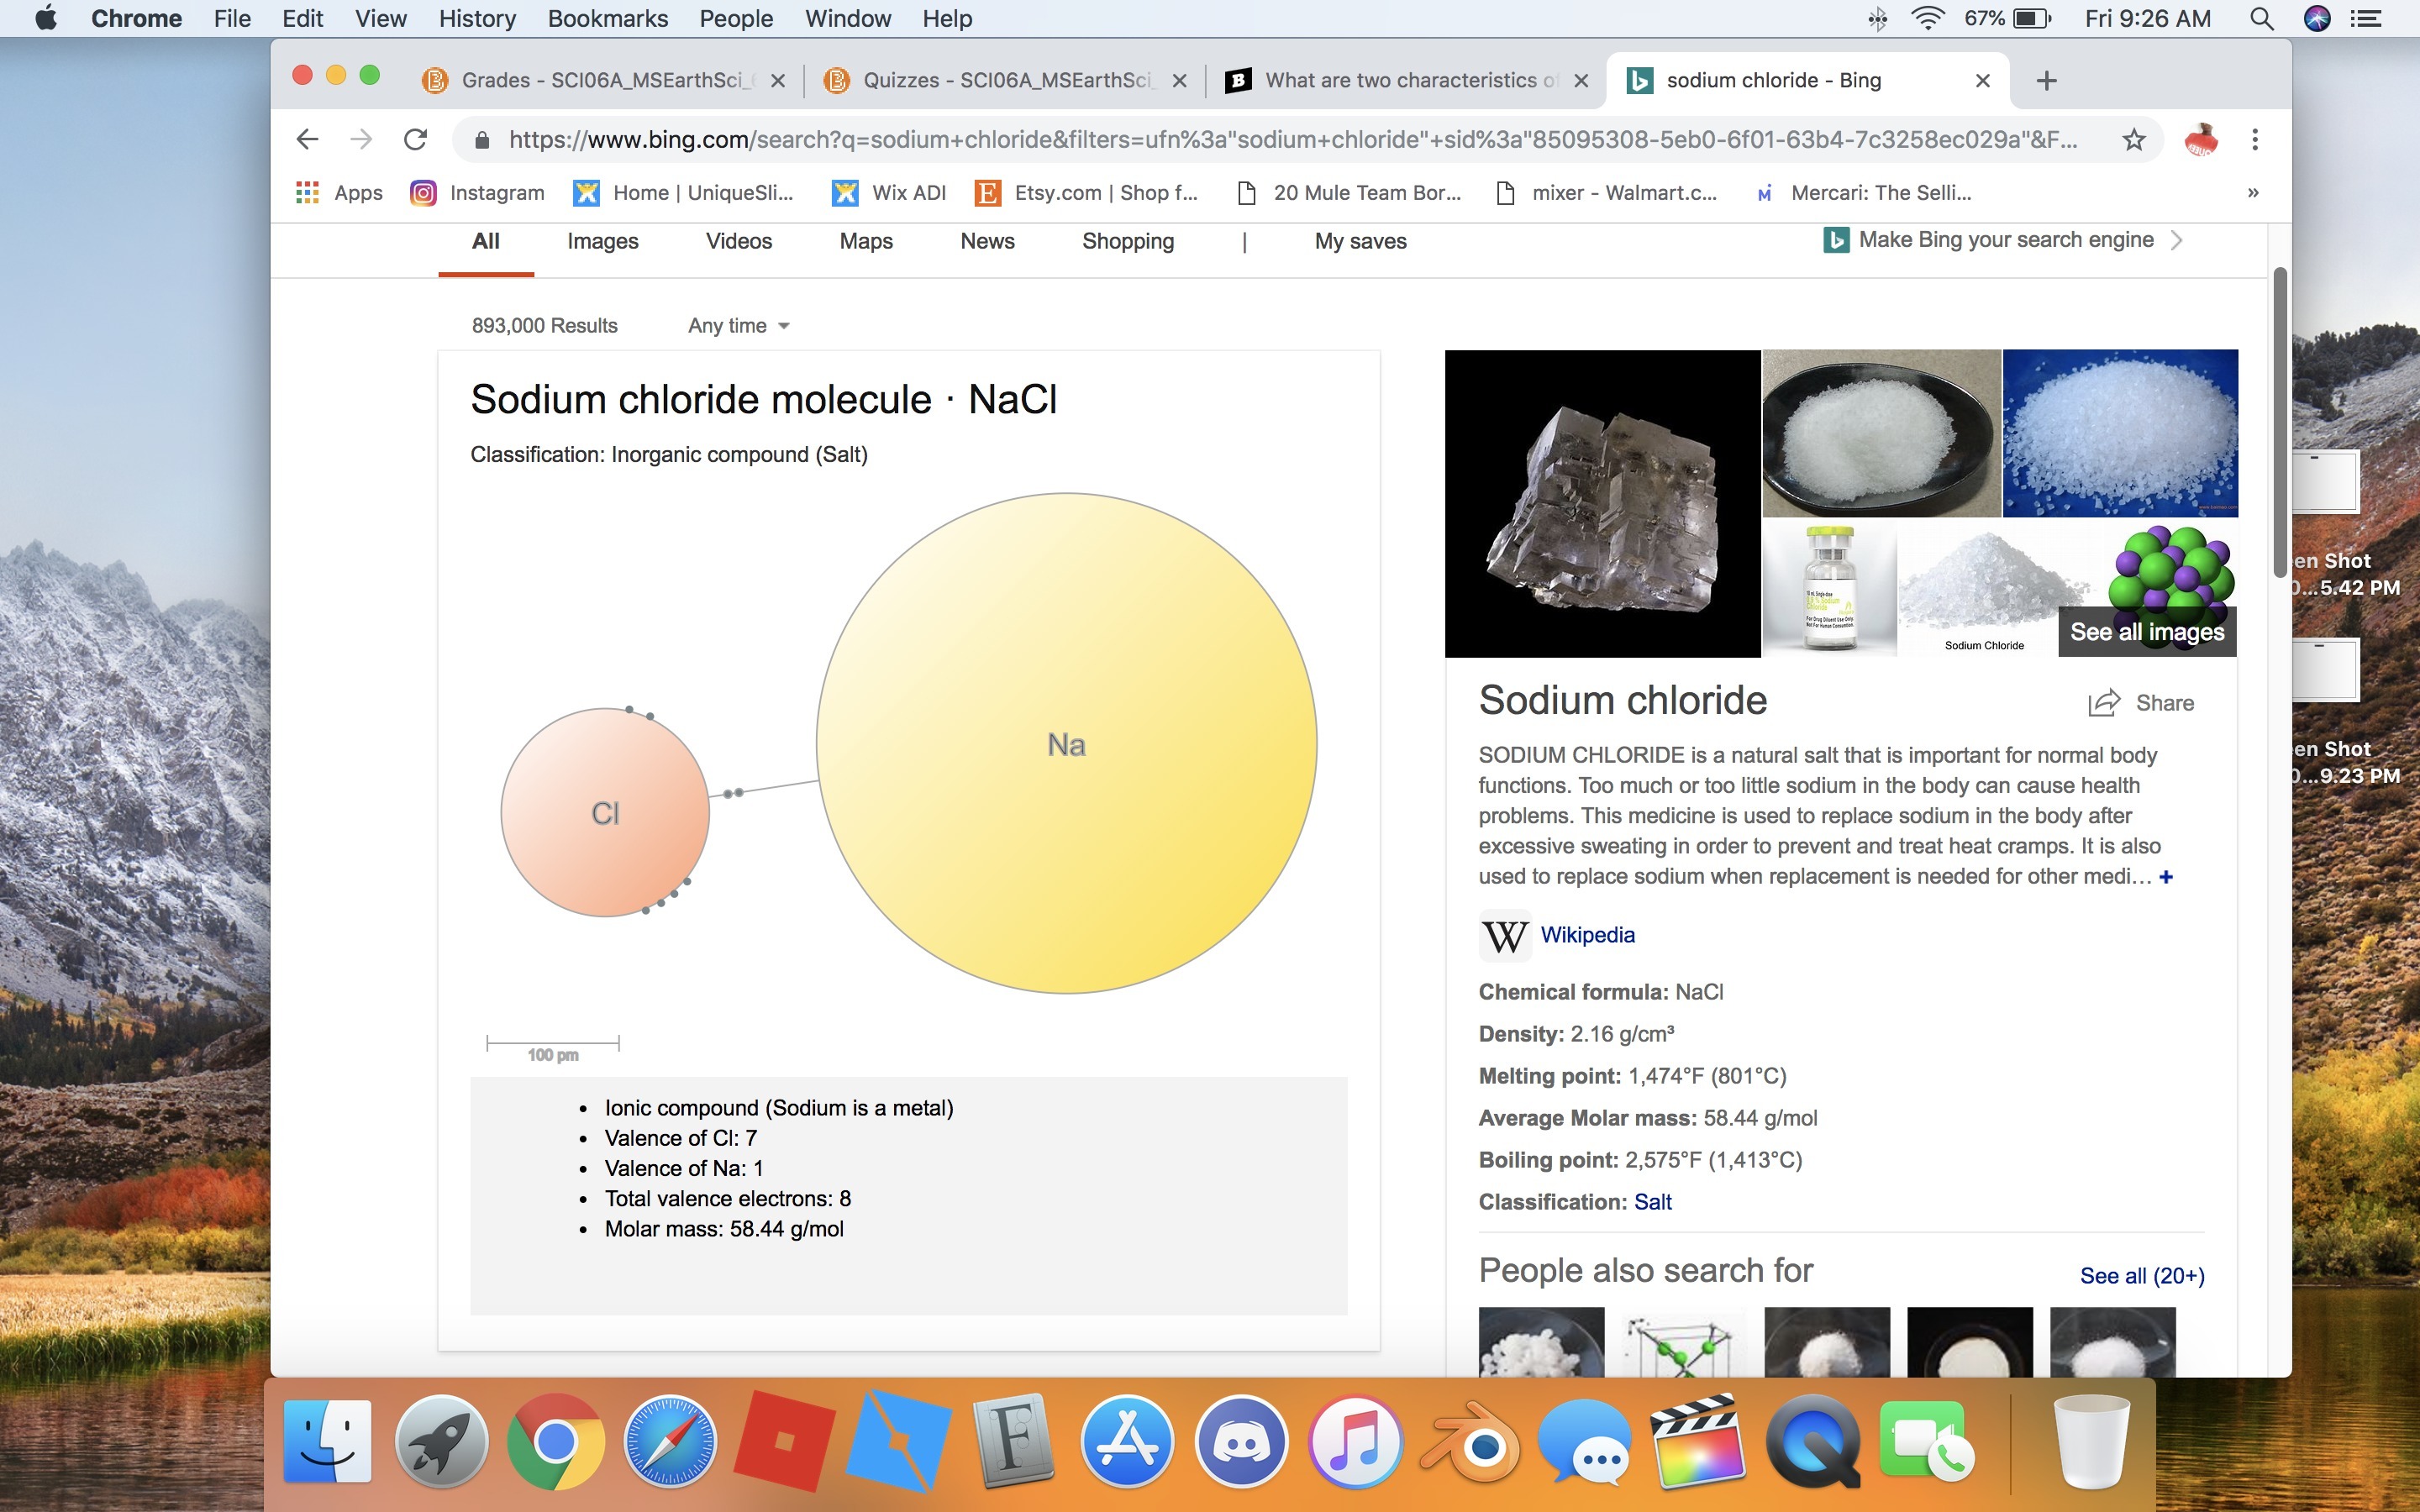Click the See all images button

[x=2146, y=632]
